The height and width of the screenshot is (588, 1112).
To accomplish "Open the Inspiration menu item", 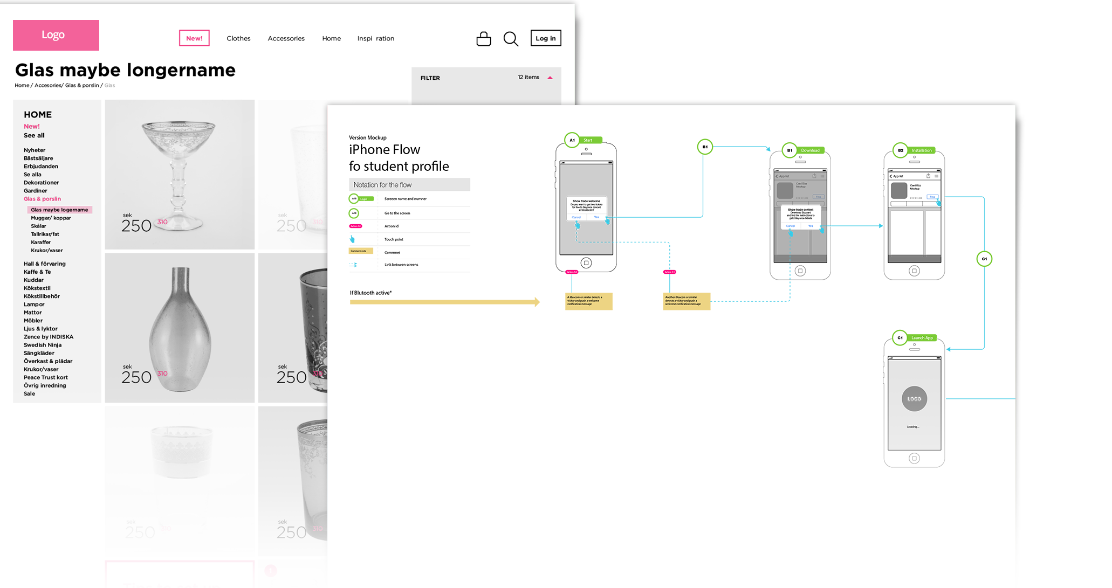I will click(375, 38).
